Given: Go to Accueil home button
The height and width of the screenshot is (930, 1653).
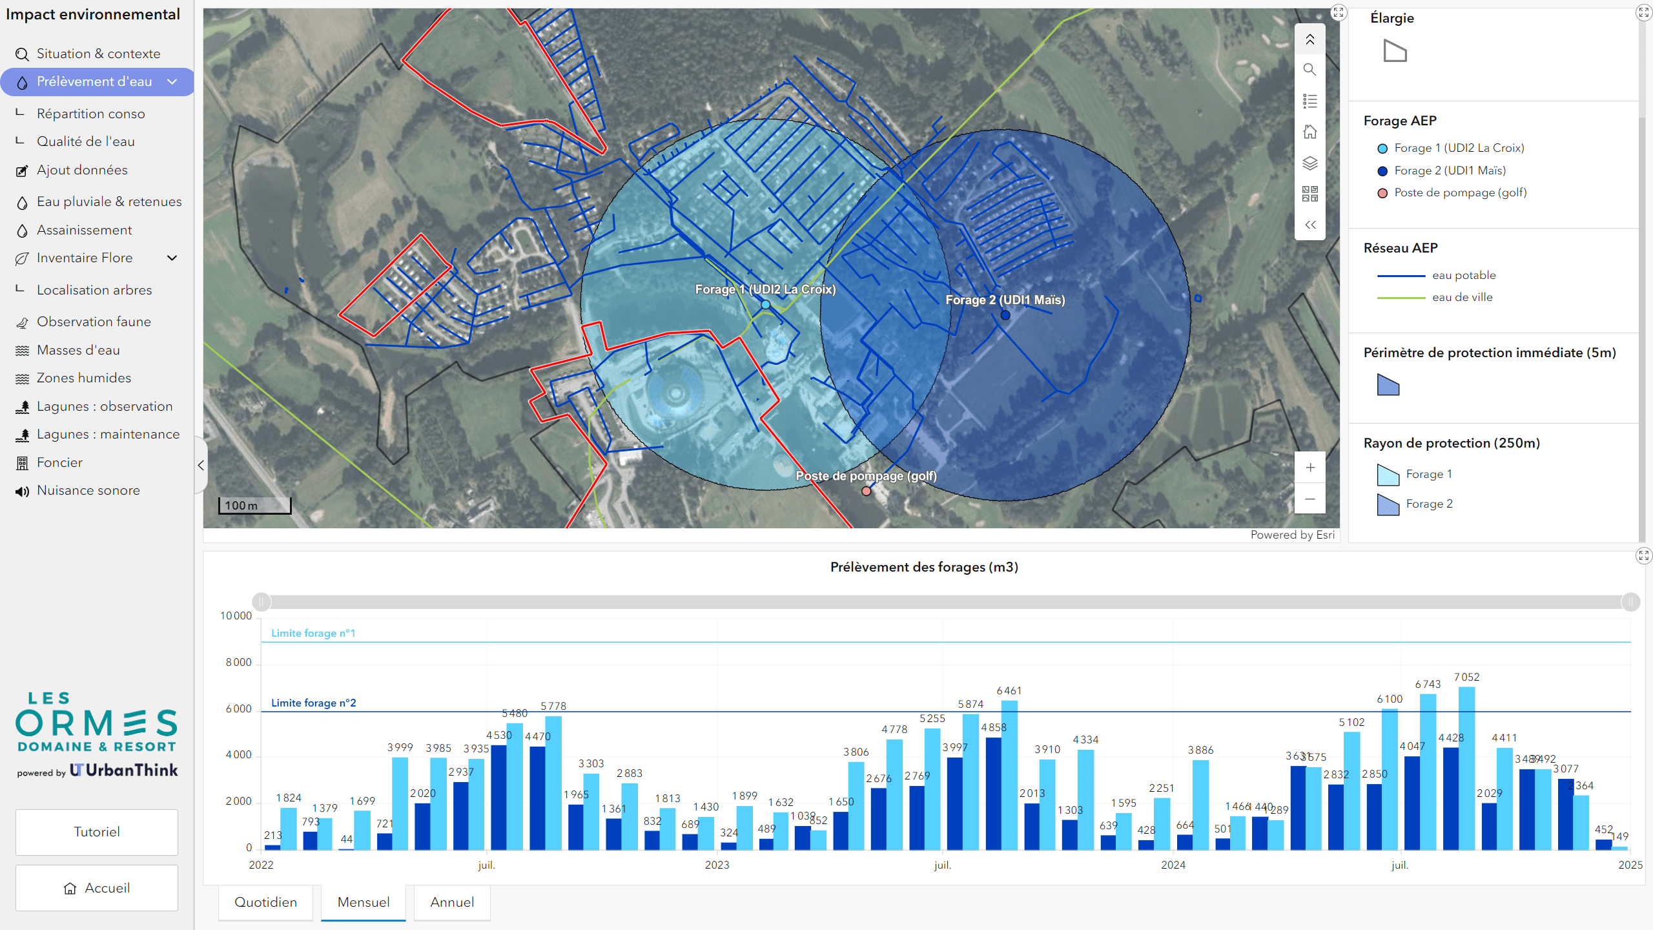Looking at the screenshot, I should click(97, 888).
